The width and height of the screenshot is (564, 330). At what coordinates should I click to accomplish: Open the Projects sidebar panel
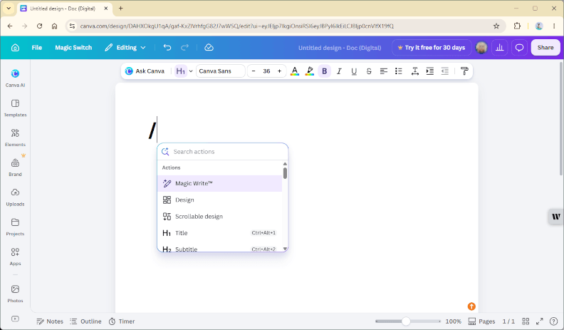[15, 227]
